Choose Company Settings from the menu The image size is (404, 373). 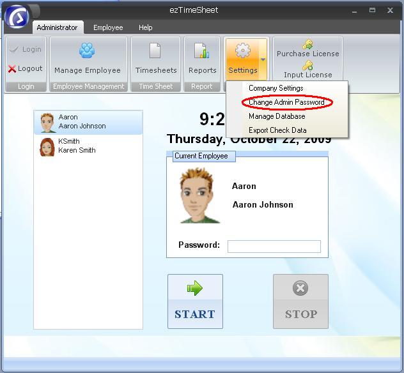(x=276, y=88)
